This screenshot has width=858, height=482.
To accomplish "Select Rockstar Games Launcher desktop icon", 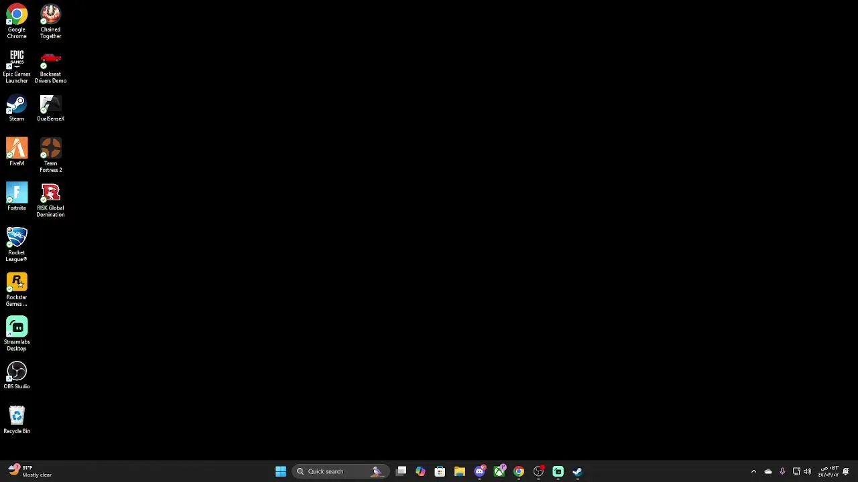I will click(x=17, y=289).
